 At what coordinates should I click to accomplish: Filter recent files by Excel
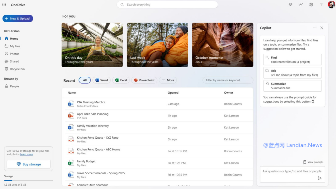click(121, 80)
